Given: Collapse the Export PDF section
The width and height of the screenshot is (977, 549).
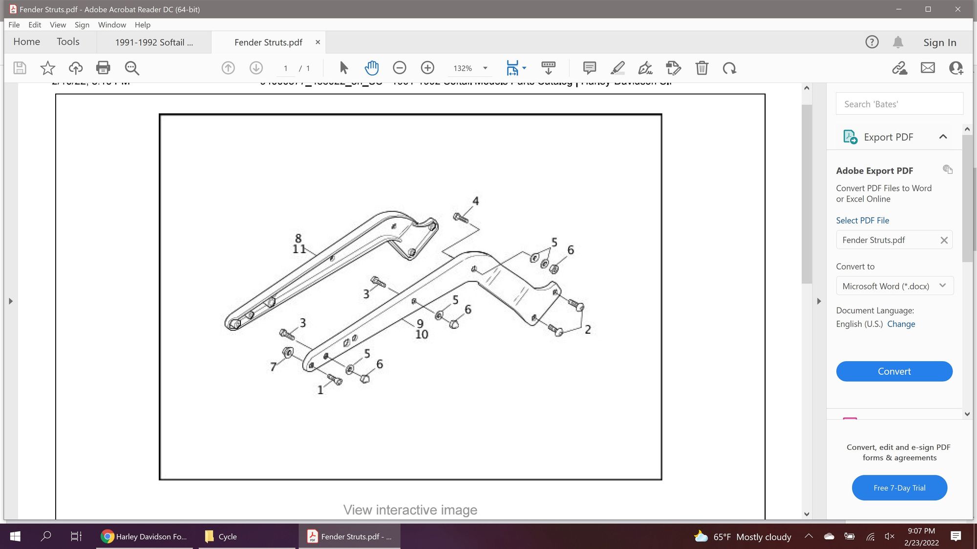Looking at the screenshot, I should tap(943, 137).
